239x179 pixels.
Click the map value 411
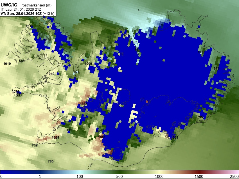coord(69,130)
